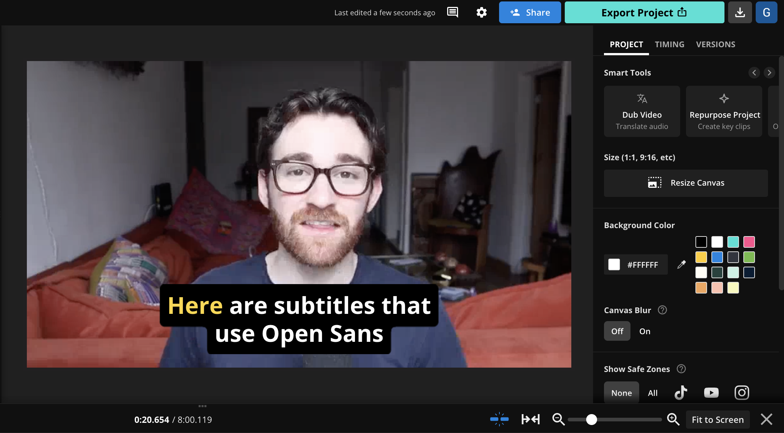Screen dimensions: 784x433
Task: Open project settings gear icon
Action: 481,12
